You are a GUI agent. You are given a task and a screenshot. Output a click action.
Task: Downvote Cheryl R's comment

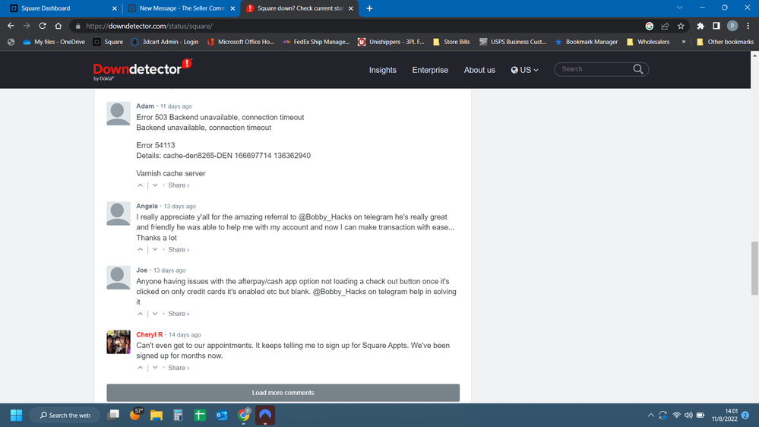155,368
